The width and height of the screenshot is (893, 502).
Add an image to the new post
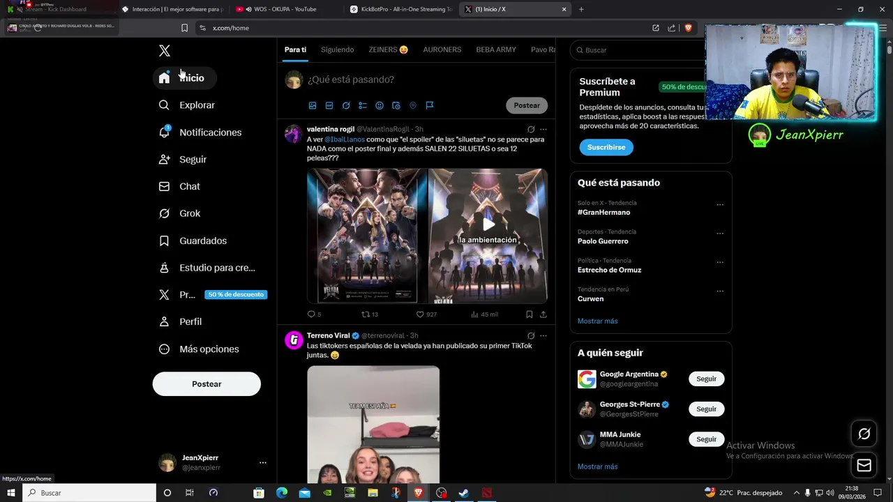(x=313, y=105)
